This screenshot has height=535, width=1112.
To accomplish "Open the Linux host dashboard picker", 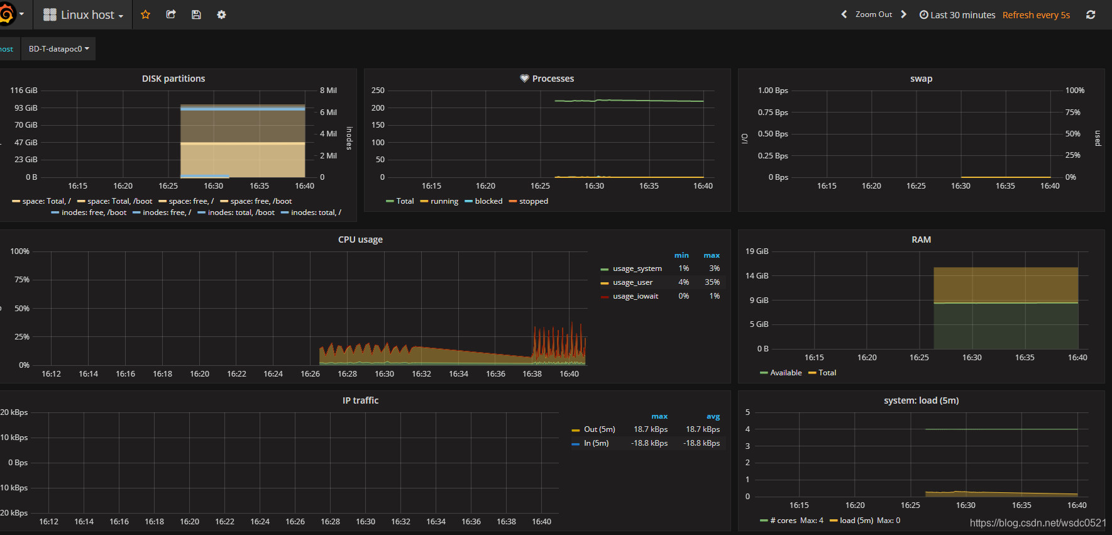I will [x=83, y=14].
